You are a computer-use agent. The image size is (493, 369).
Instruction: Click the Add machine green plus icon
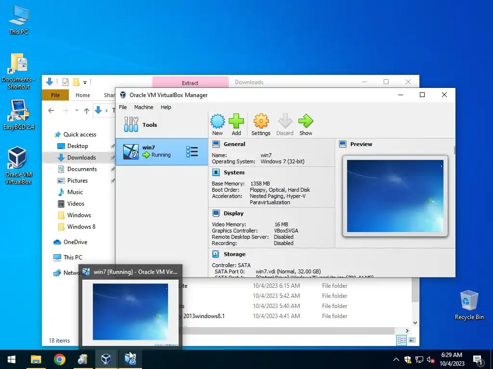[x=236, y=124]
